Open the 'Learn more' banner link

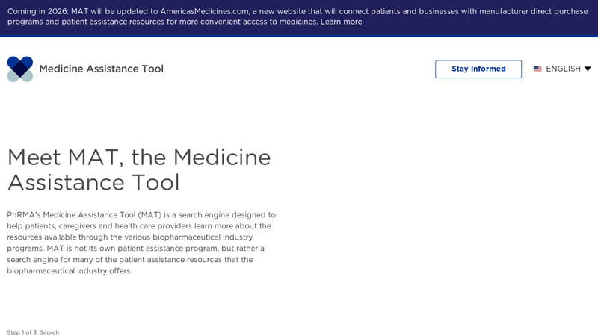(x=341, y=22)
